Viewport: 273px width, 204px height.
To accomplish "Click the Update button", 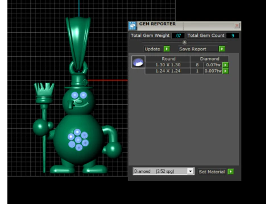I will click(x=152, y=49).
